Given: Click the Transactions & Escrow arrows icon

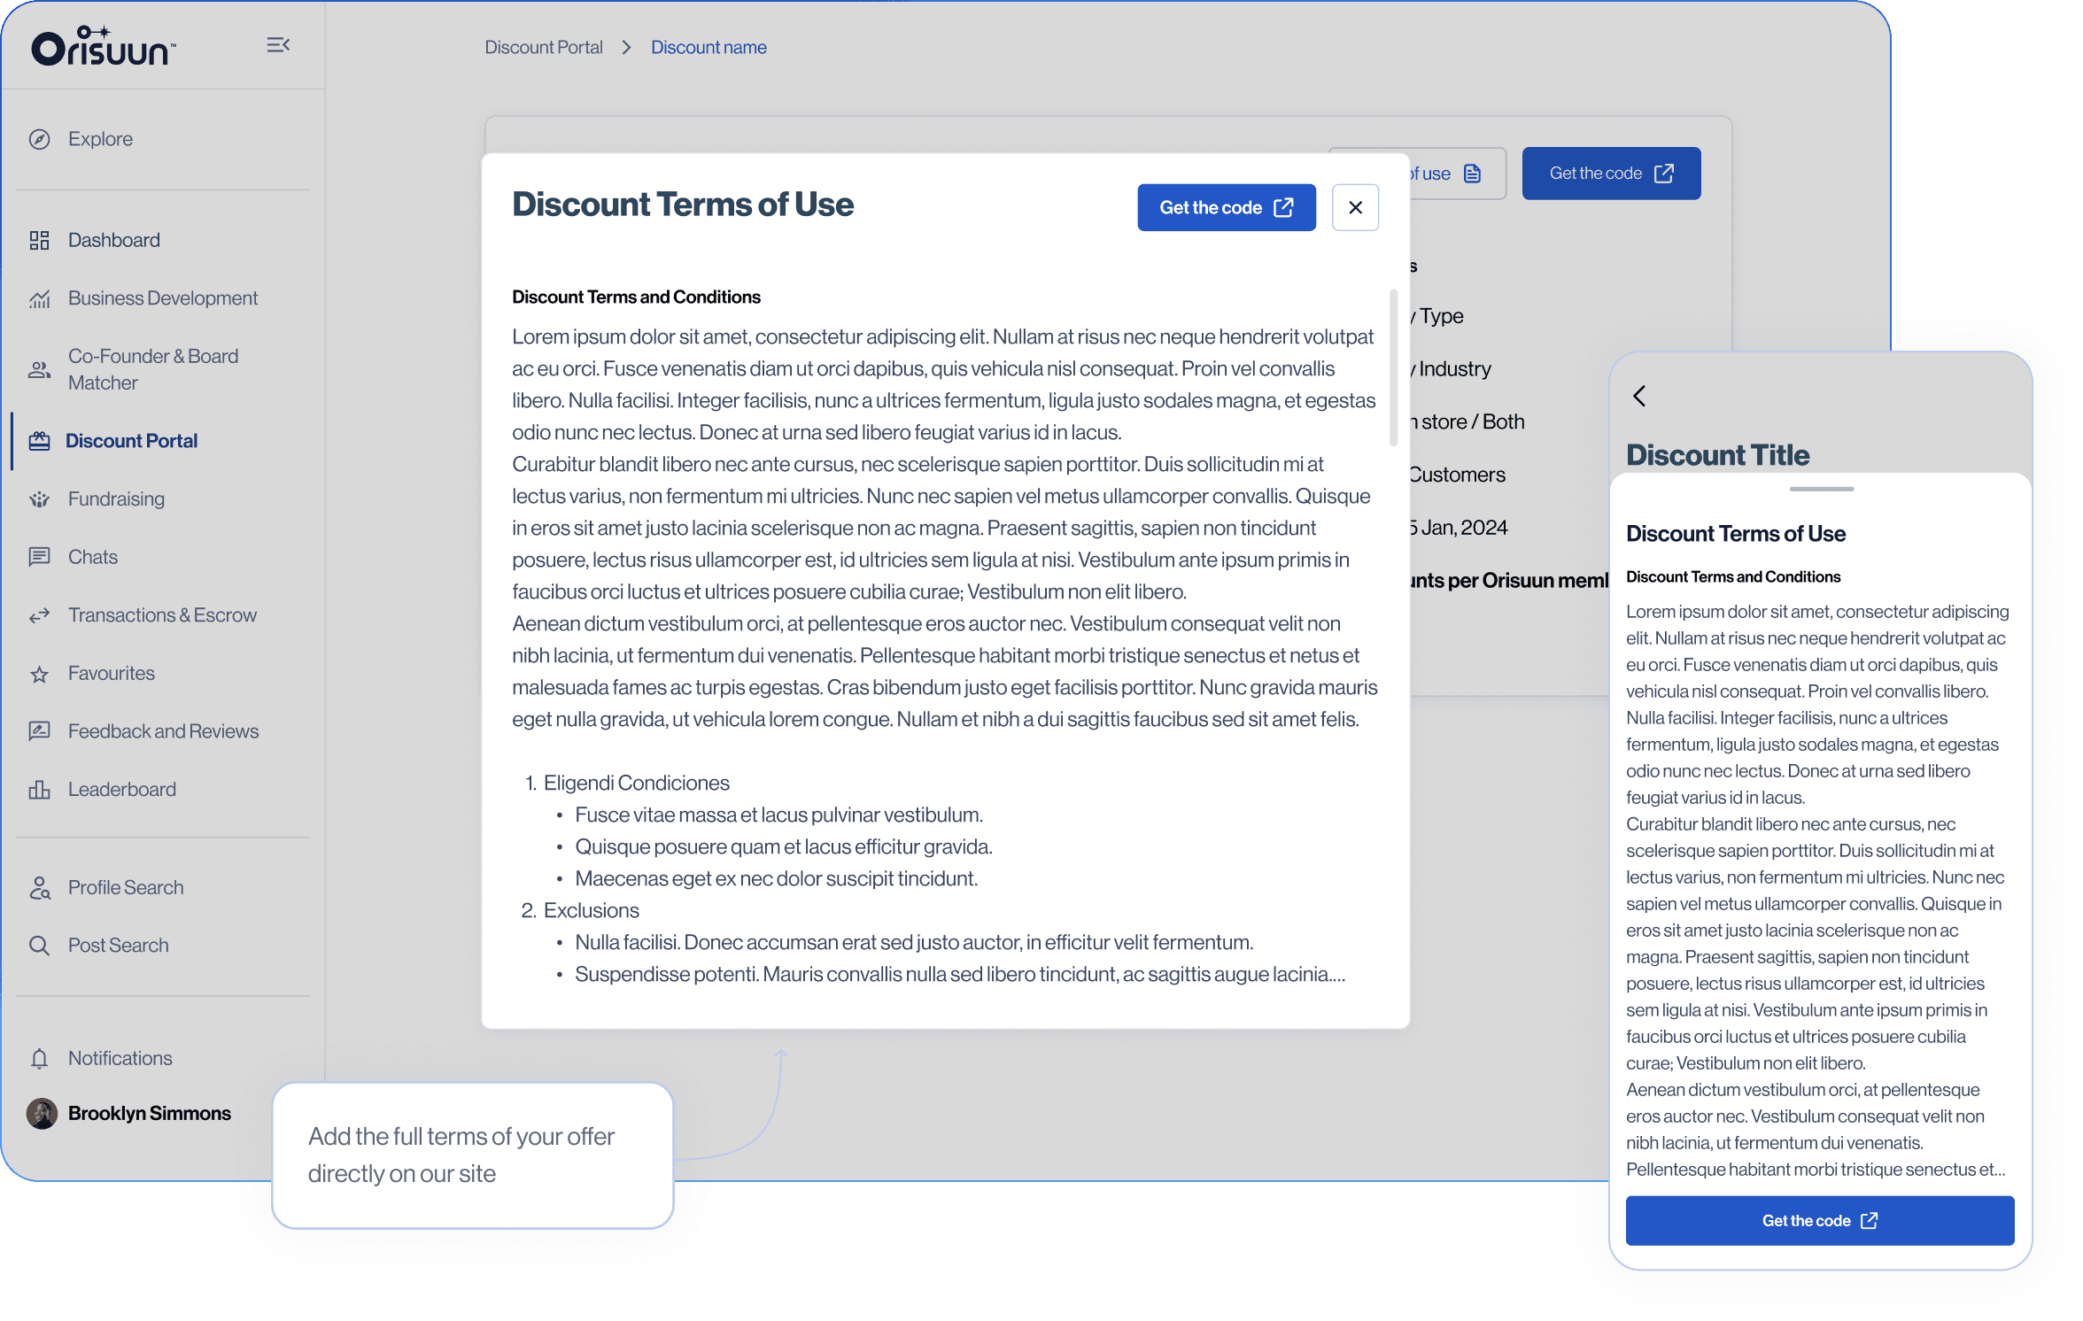Looking at the screenshot, I should coord(39,615).
